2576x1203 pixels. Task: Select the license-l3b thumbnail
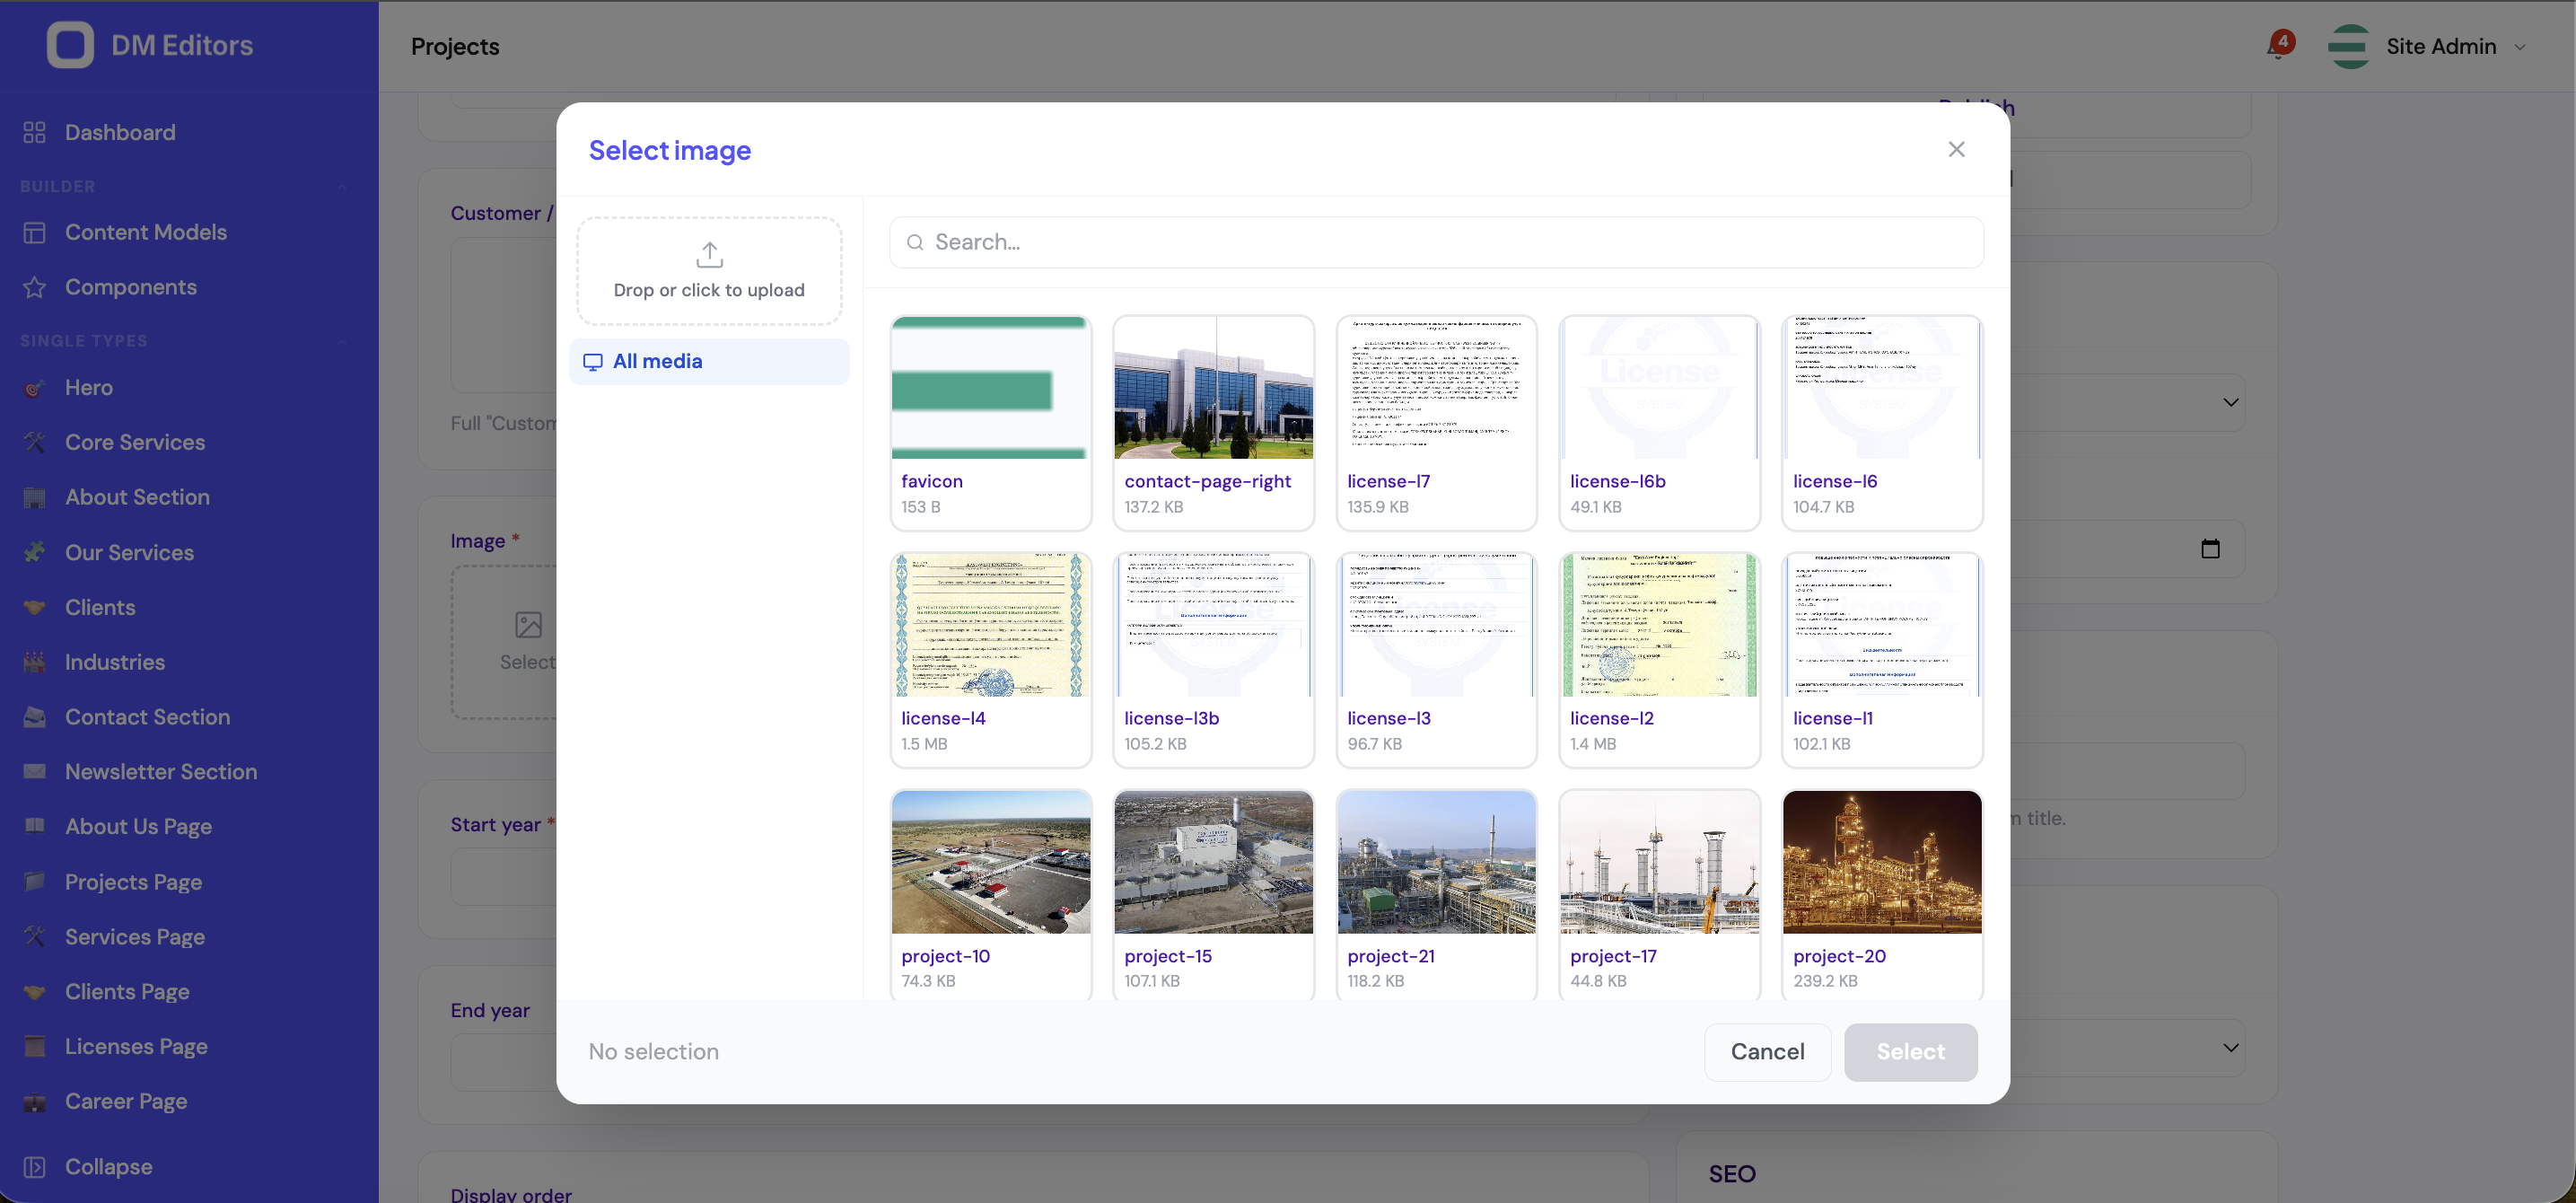(1213, 625)
